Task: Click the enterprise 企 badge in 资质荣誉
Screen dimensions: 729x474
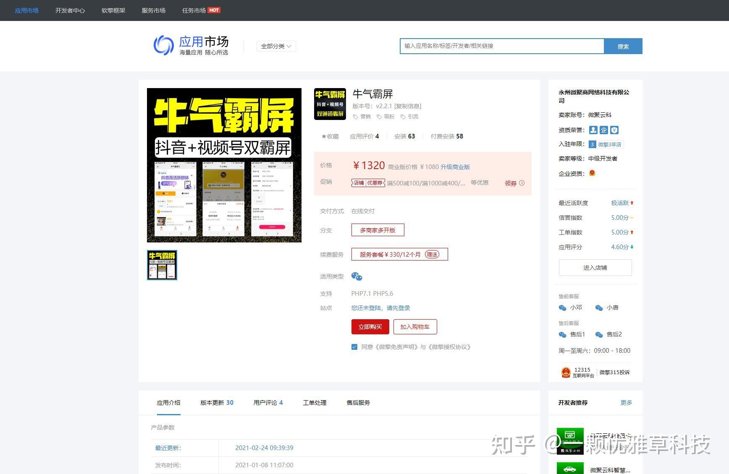Action: tap(604, 130)
